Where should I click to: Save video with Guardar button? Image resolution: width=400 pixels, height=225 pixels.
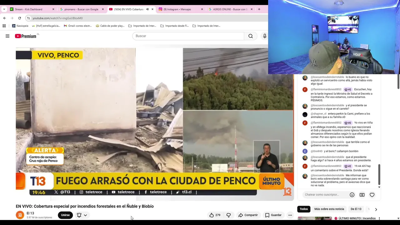click(x=273, y=215)
